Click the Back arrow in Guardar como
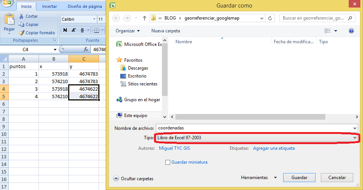This screenshot has width=363, height=190. pos(116,18)
